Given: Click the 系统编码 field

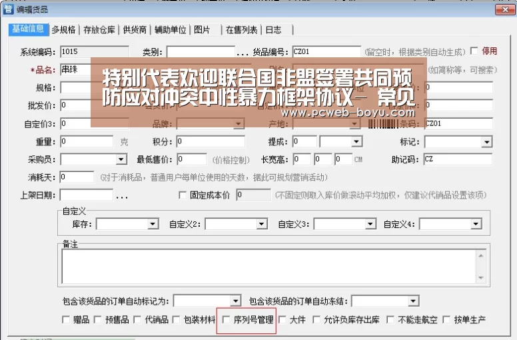Looking at the screenshot, I should [x=95, y=52].
